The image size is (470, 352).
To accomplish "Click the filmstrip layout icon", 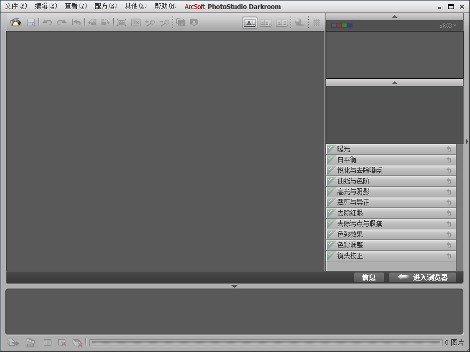I will click(48, 342).
